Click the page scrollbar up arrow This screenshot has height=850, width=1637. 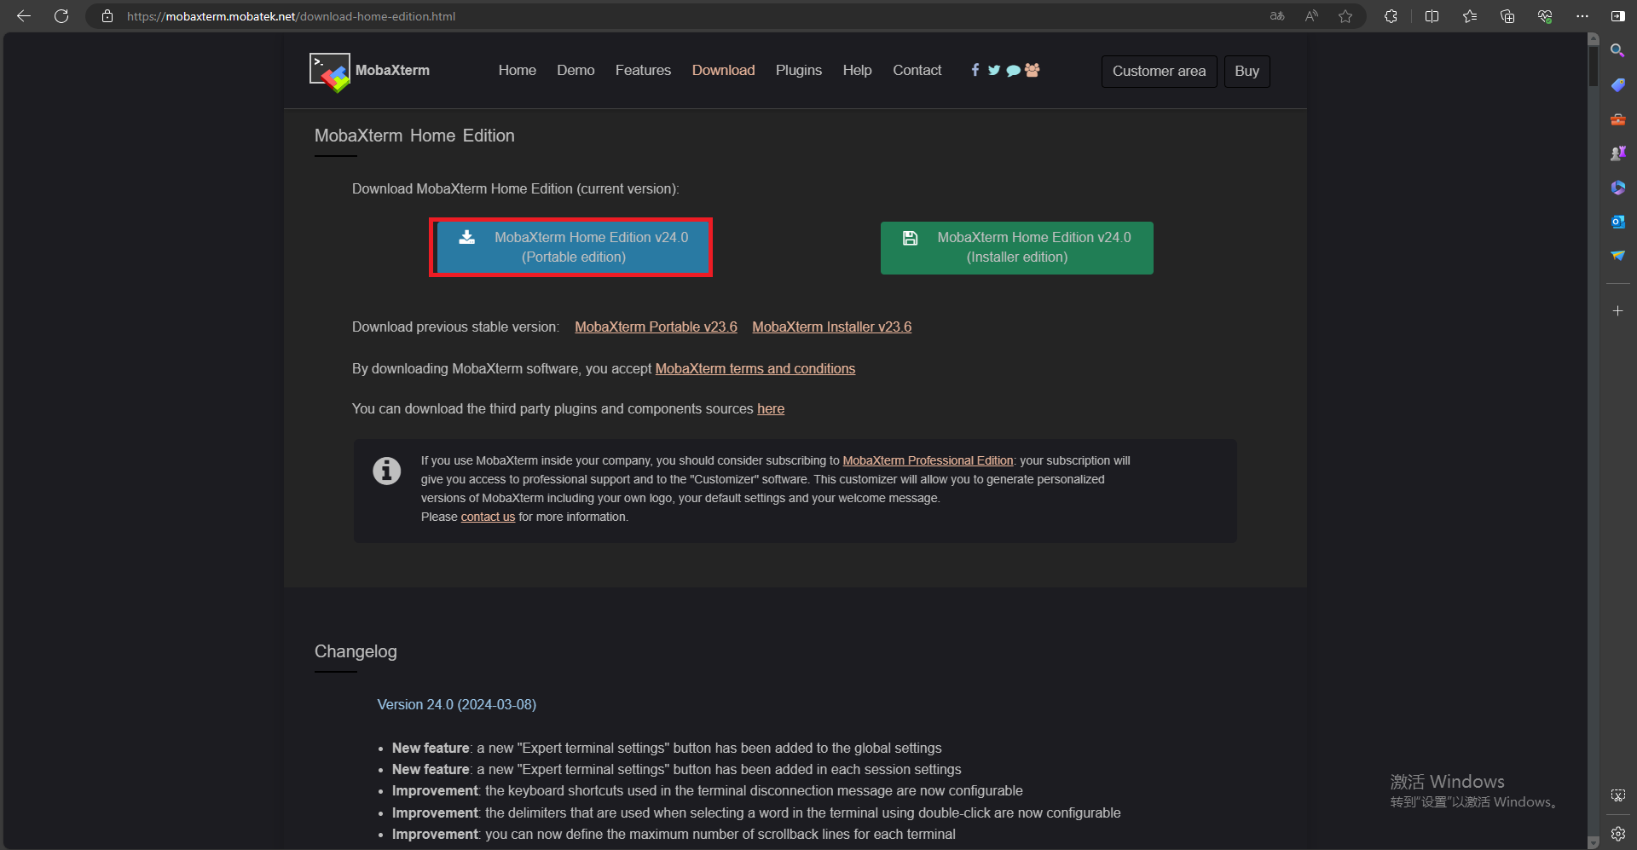coord(1593,38)
